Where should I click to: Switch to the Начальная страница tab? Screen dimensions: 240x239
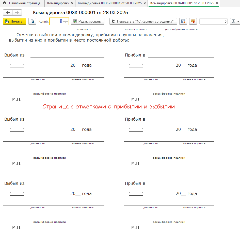point(25,3)
